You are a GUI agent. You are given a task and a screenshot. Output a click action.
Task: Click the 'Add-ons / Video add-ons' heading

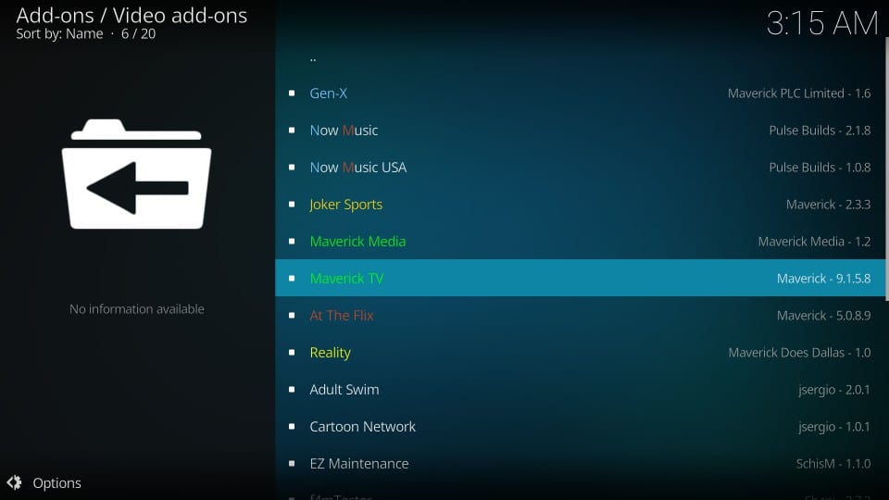pos(131,16)
